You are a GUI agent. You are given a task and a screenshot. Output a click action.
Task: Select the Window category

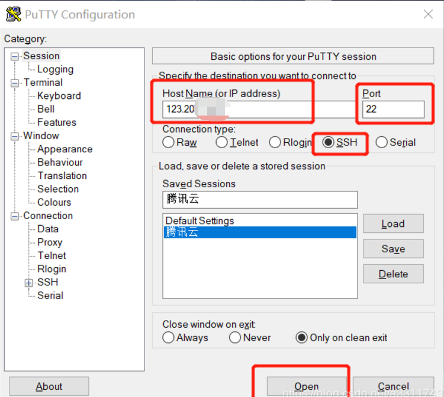[x=41, y=136]
